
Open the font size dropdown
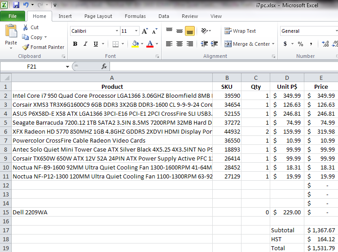pyautogui.click(x=136, y=31)
